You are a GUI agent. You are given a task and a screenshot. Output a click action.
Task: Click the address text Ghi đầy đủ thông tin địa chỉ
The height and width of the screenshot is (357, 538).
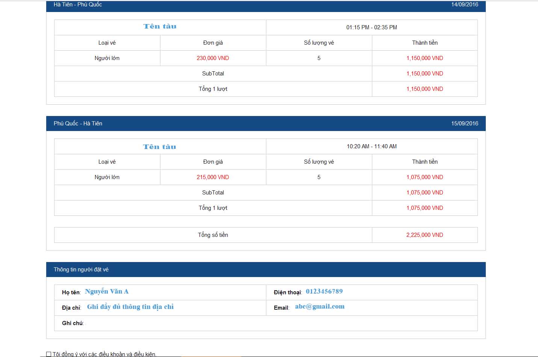pos(130,307)
